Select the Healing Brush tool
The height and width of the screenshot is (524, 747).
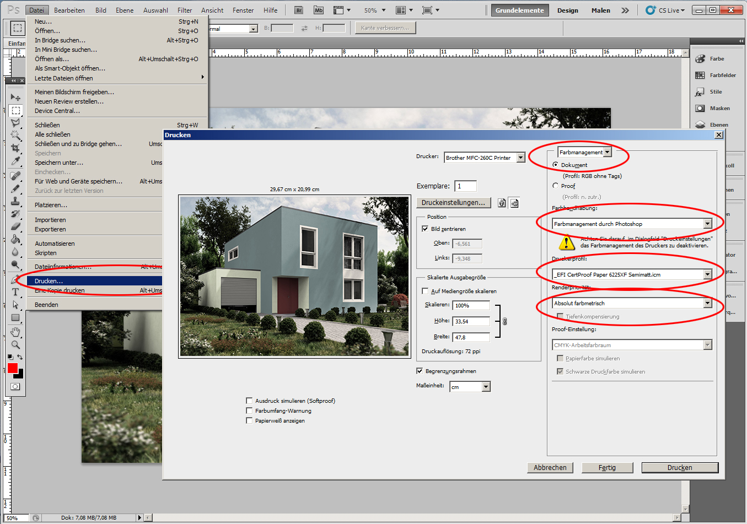coord(15,176)
